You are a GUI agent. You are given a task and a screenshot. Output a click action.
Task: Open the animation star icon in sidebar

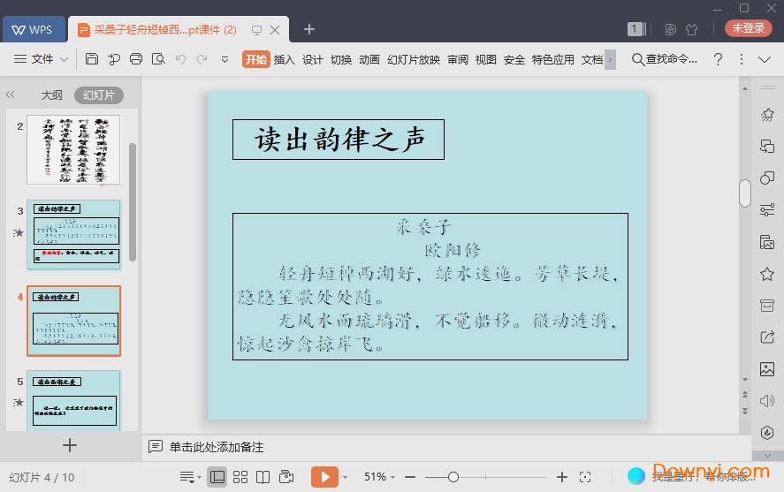click(x=767, y=115)
